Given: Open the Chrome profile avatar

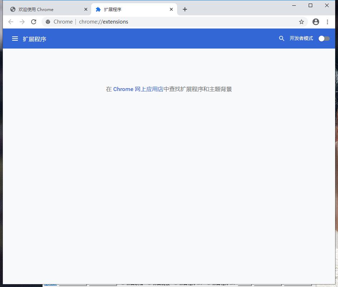Looking at the screenshot, I should pyautogui.click(x=315, y=22).
